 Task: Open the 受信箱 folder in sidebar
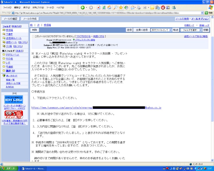pos(9,30)
